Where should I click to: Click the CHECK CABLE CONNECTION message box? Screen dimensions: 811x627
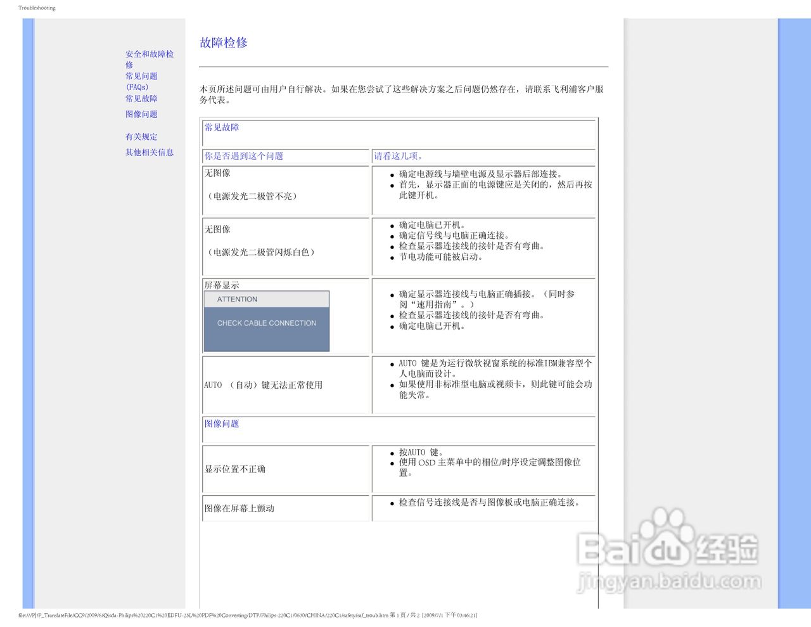point(267,329)
